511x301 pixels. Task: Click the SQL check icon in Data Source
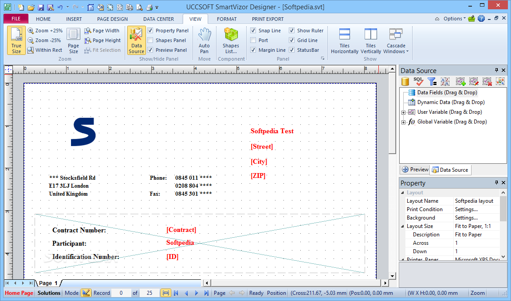tap(418, 81)
